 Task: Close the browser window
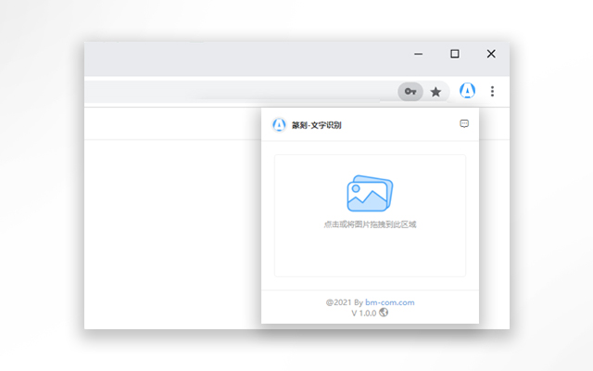(490, 54)
